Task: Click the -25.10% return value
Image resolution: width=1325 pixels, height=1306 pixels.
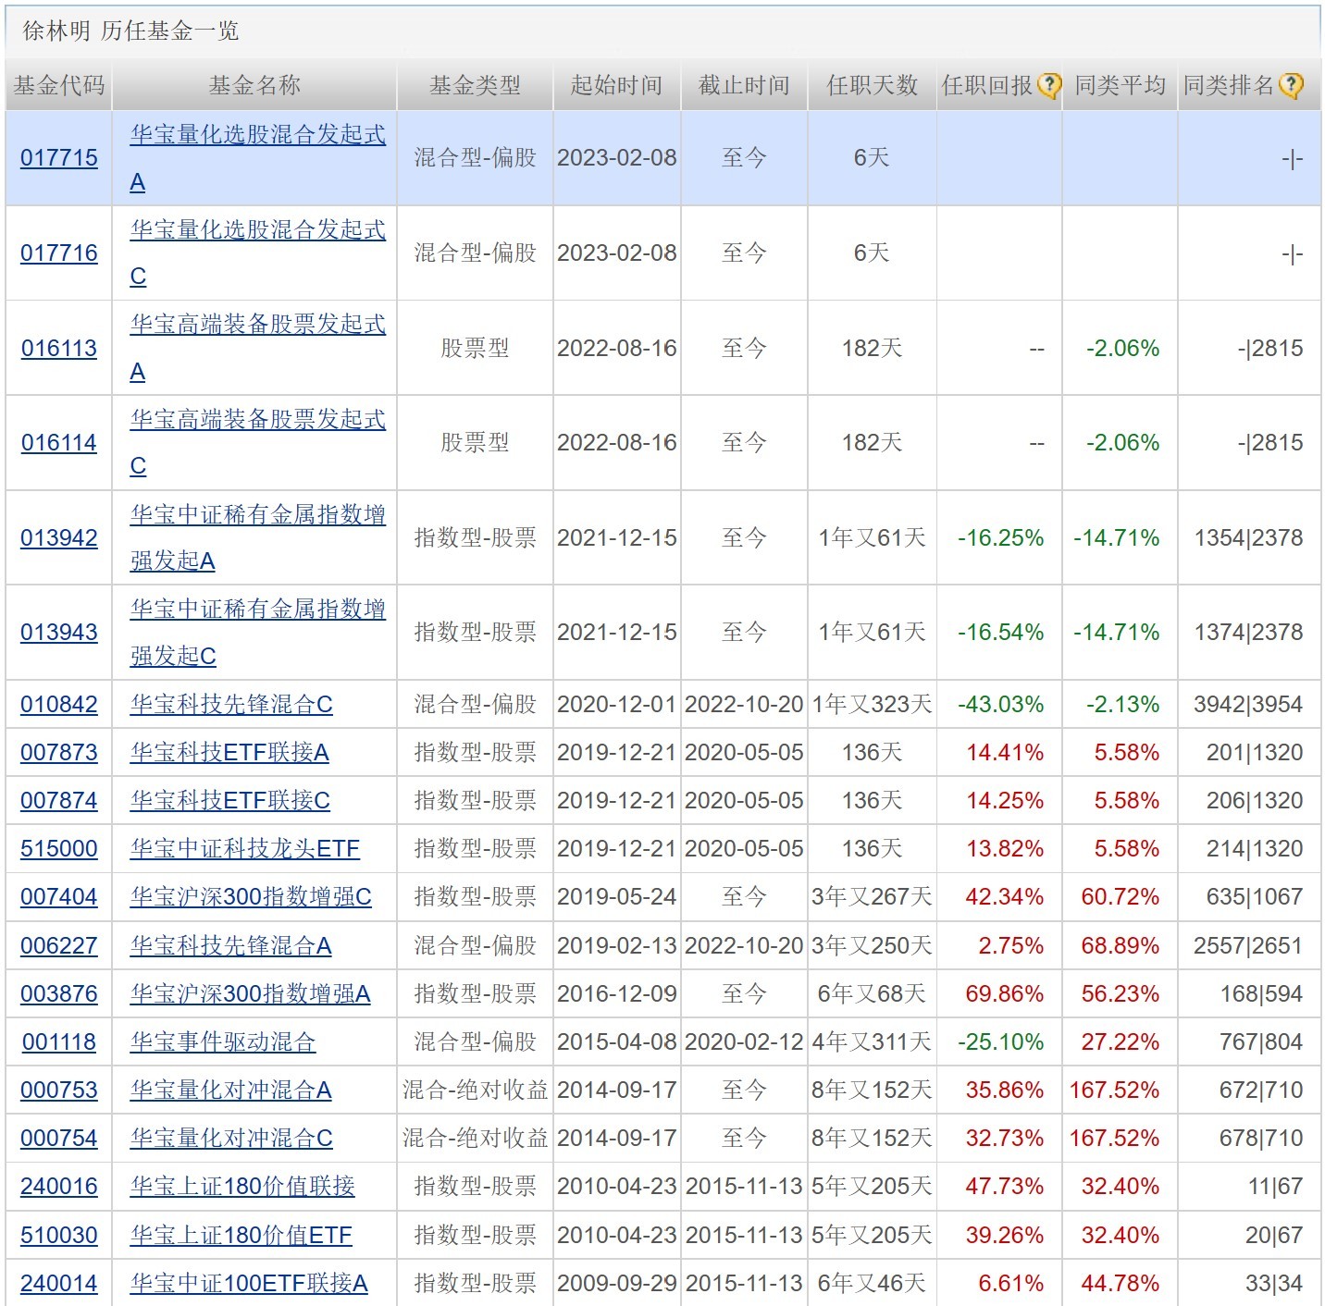Action: tap(1000, 1042)
